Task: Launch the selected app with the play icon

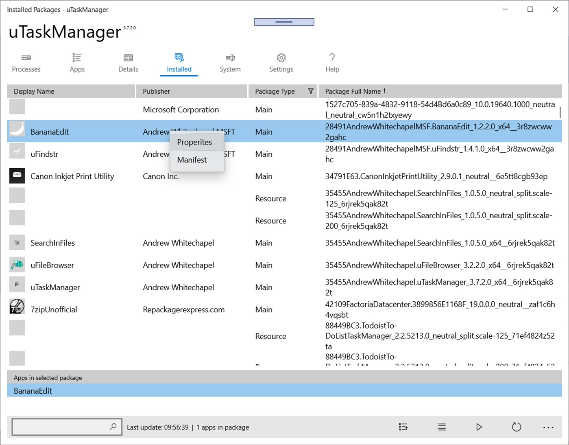Action: (479, 427)
